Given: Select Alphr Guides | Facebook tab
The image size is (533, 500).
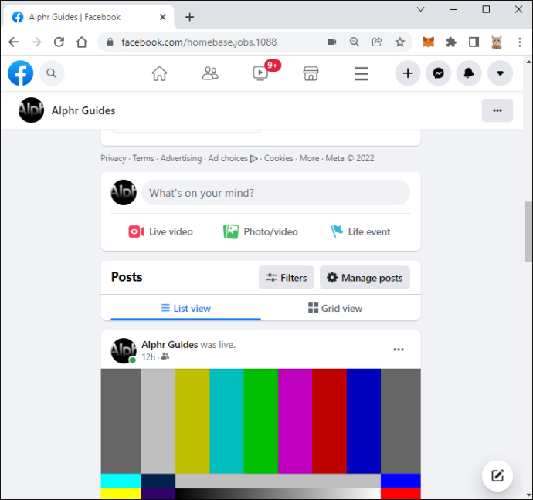Looking at the screenshot, I should [88, 17].
